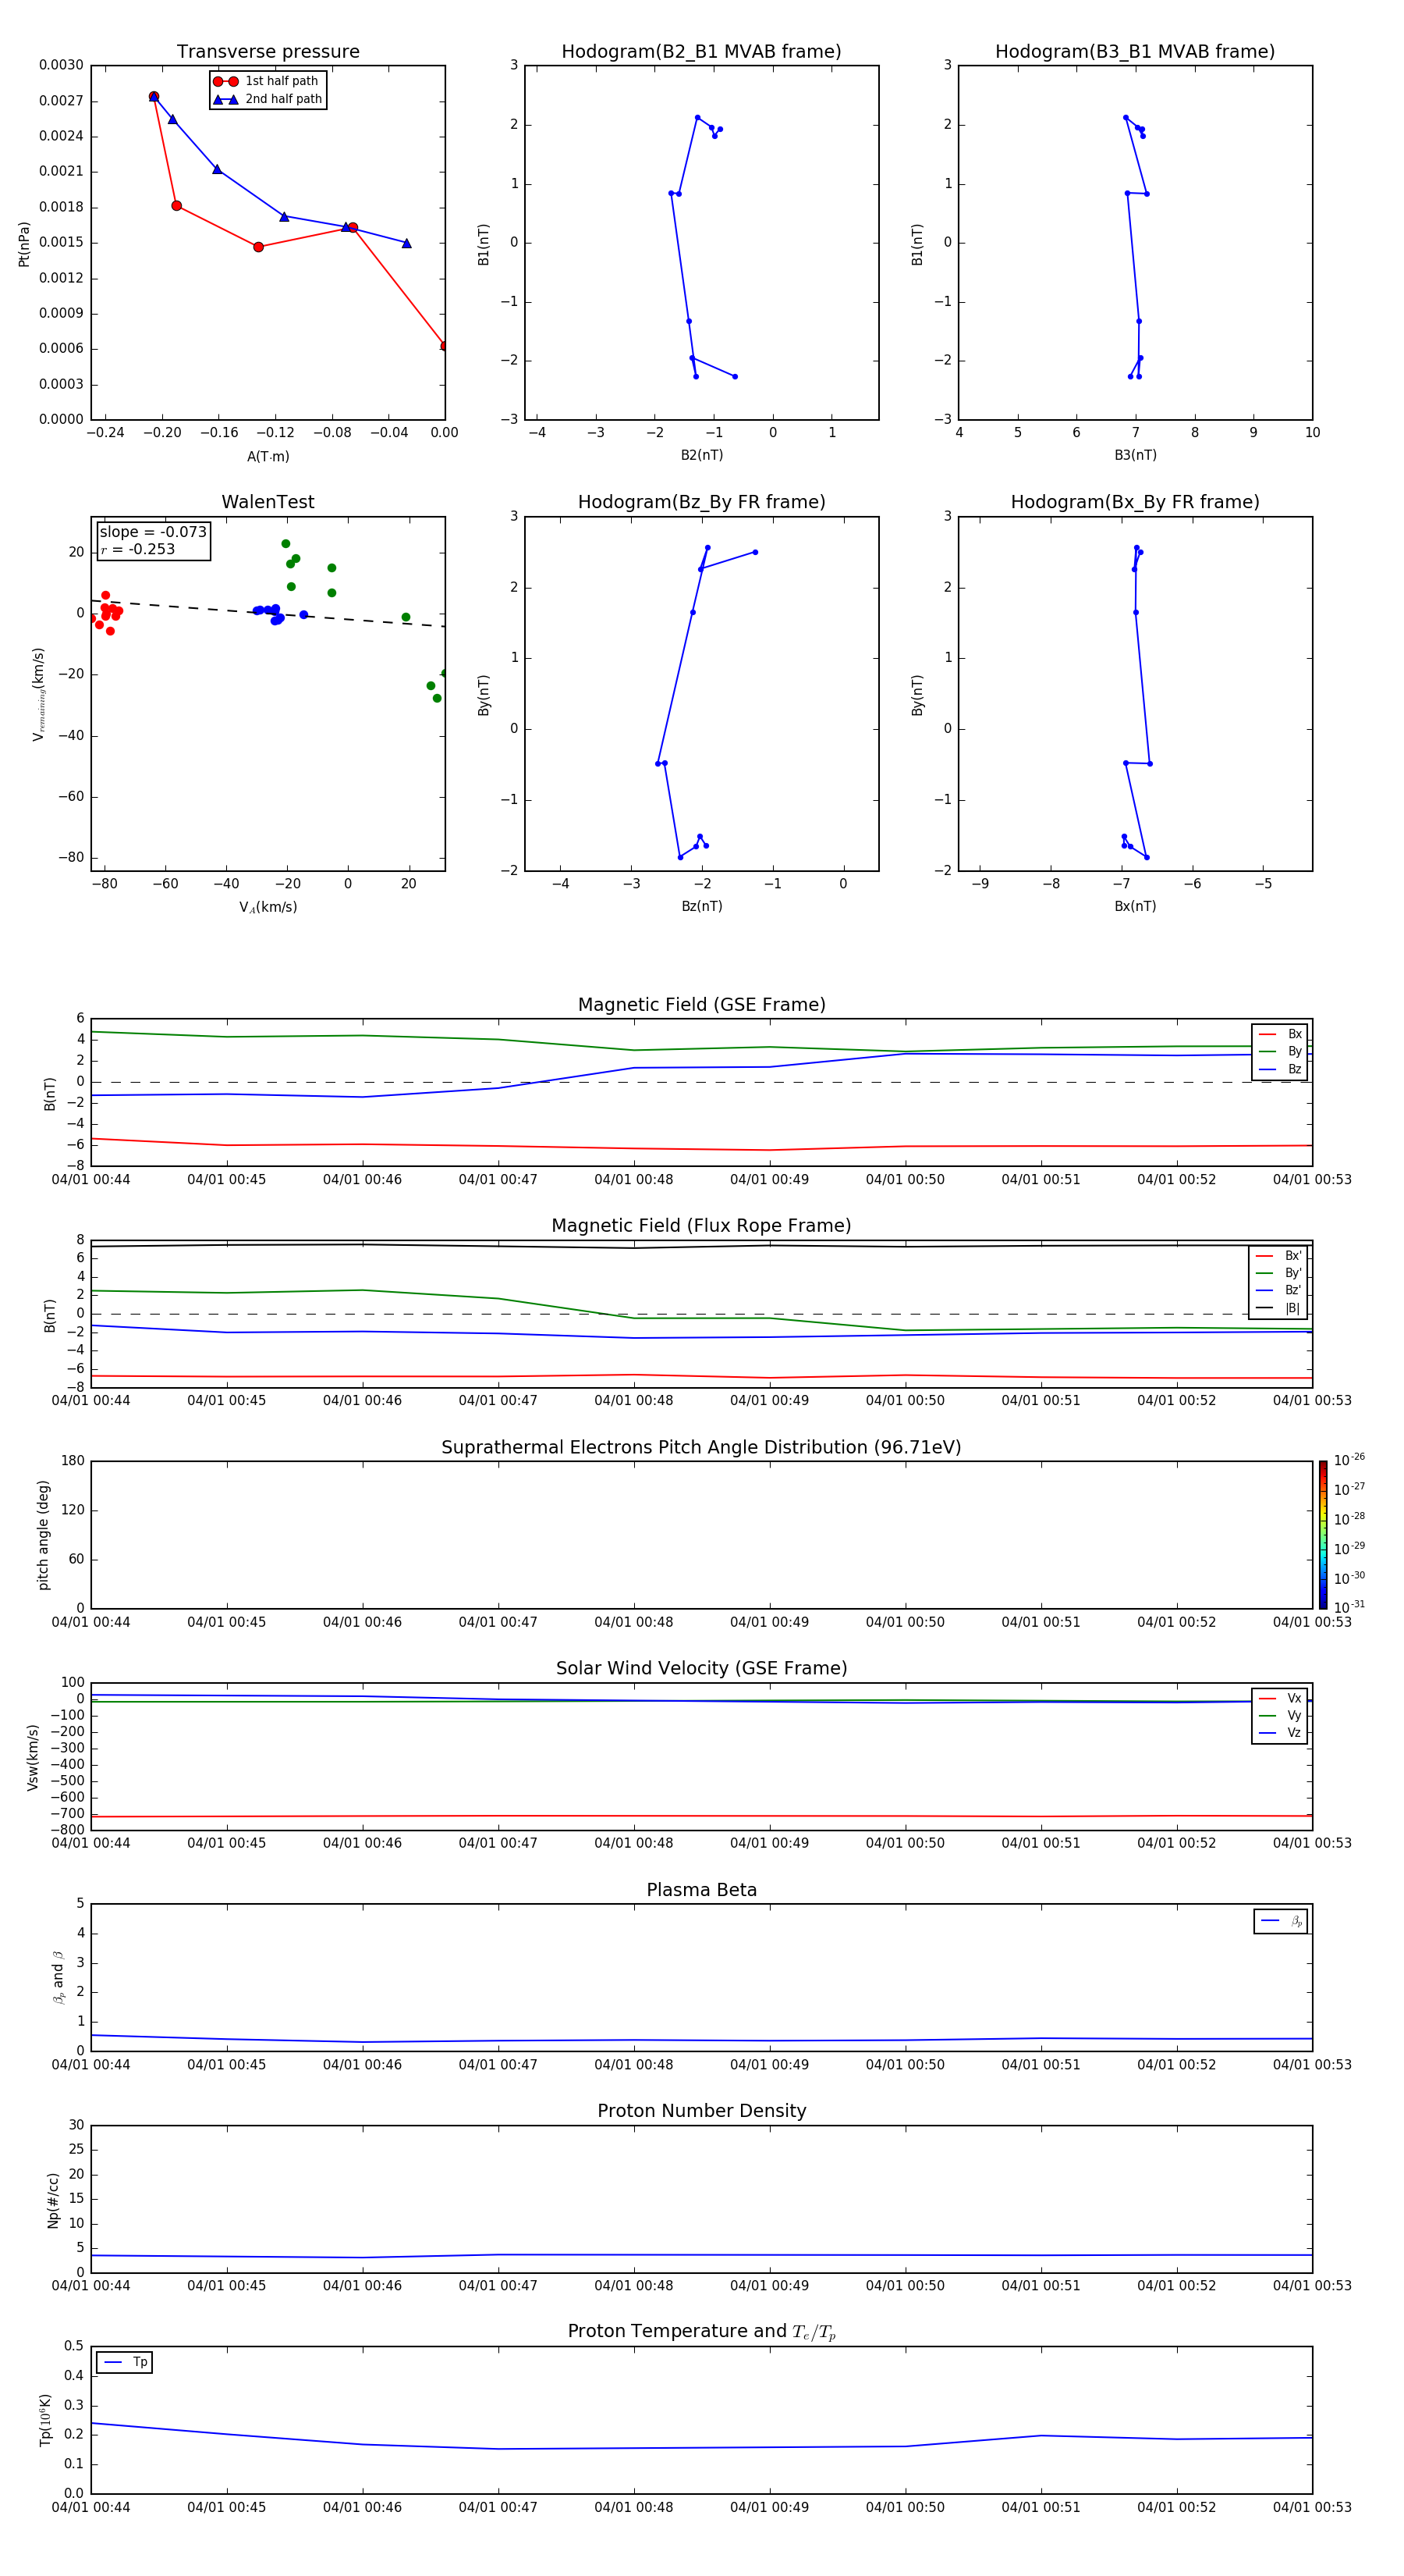Click the "V_A(km/s)" x-axis label
The image size is (1404, 2576).
(268, 907)
